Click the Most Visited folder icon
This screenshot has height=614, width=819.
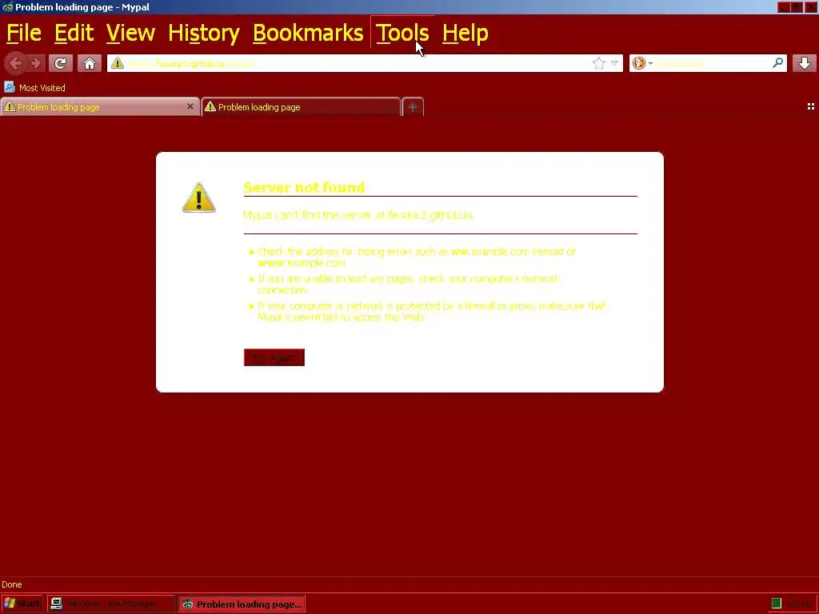10,87
